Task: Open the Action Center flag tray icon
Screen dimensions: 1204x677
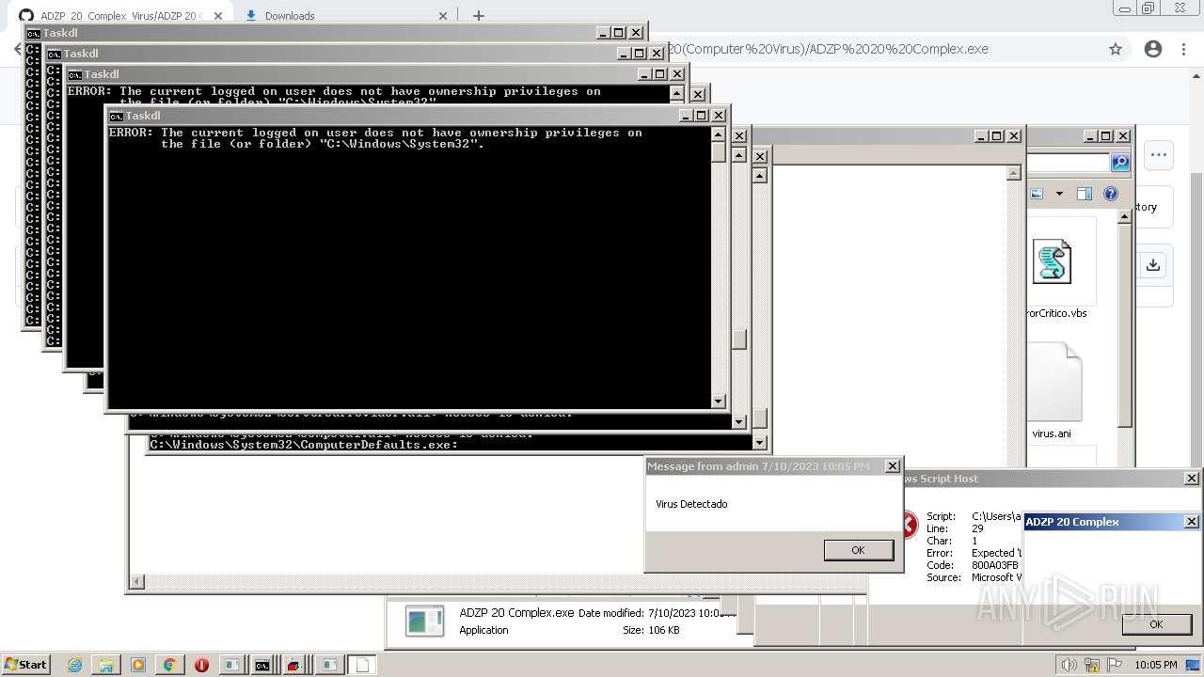Action: click(x=1115, y=665)
